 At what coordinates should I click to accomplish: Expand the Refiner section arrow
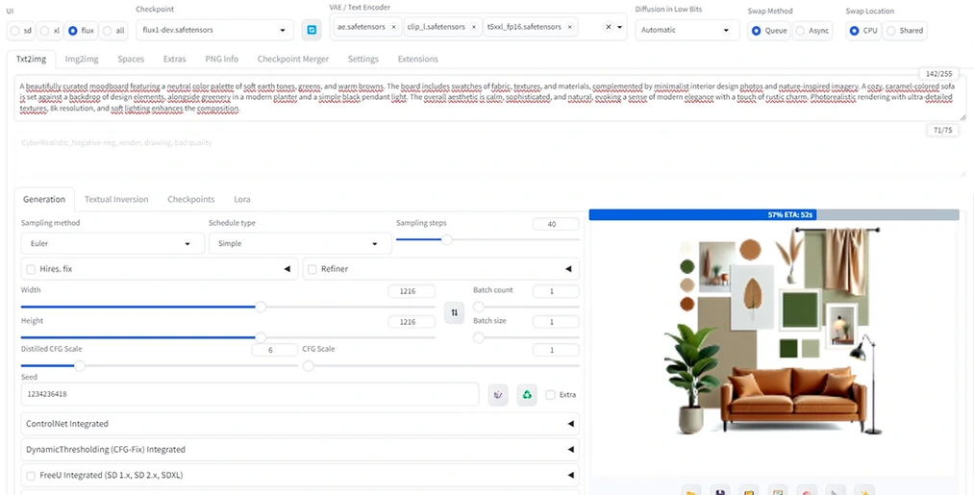point(568,269)
